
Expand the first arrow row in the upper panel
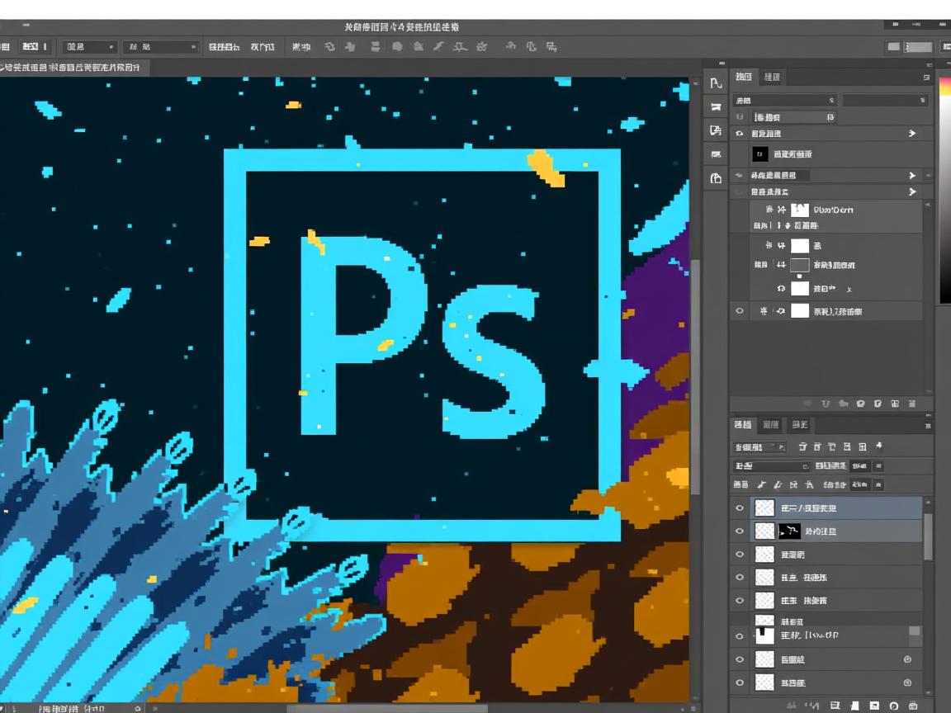pyautogui.click(x=912, y=133)
